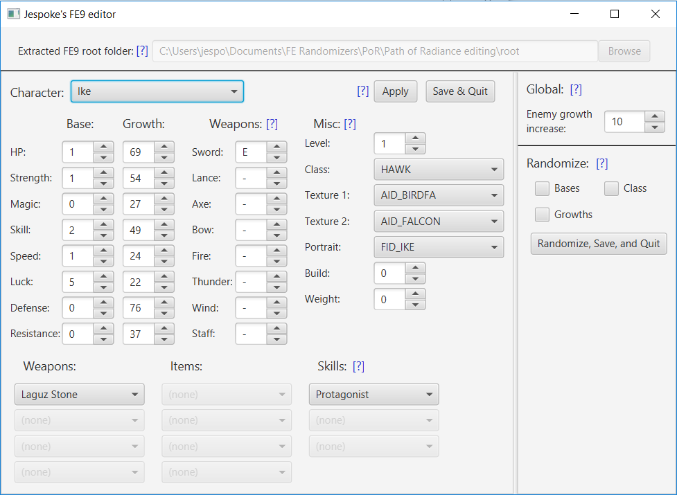Viewport: 677px width, 495px height.
Task: Click the base Luck field showing 5
Action: tap(78, 282)
